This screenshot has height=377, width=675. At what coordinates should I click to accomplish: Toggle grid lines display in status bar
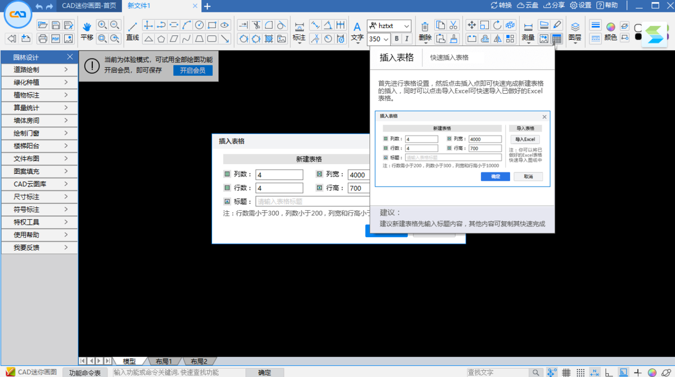566,372
